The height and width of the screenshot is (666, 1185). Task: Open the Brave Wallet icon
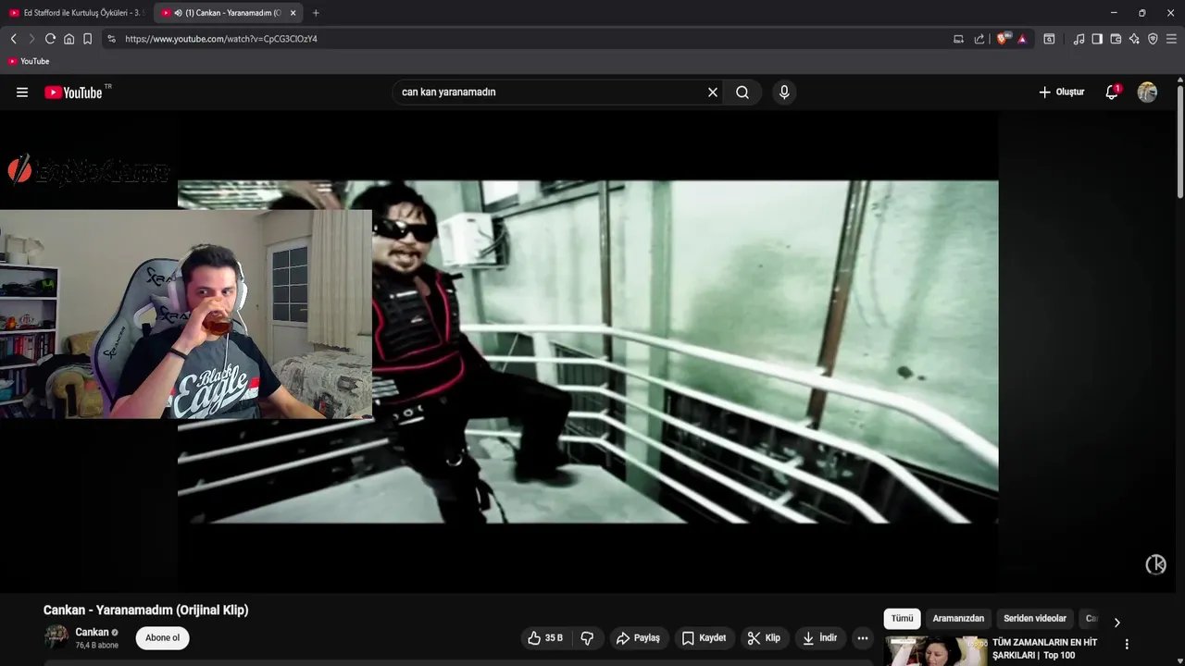[1116, 39]
